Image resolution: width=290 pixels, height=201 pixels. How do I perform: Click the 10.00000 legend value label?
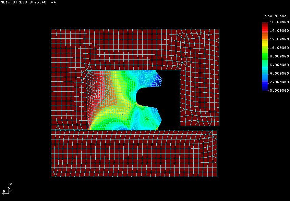pyautogui.click(x=279, y=48)
